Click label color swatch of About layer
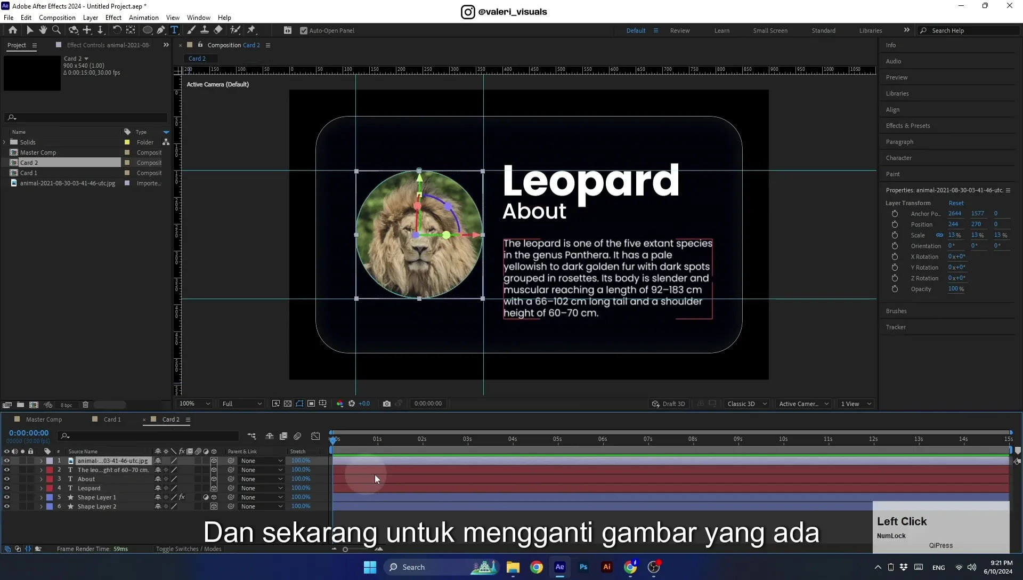Viewport: 1023px width, 580px height. (50, 479)
